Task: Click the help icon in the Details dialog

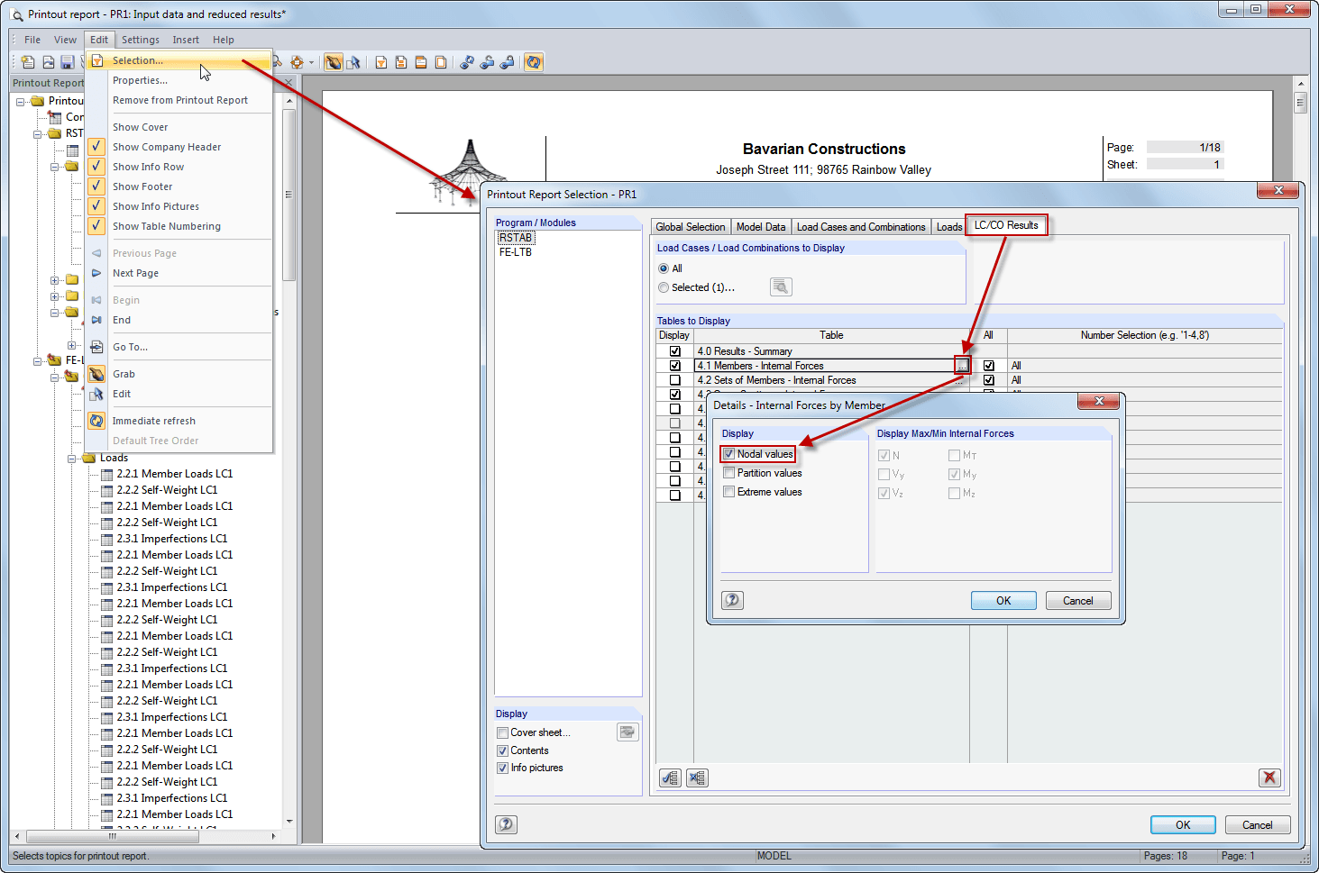Action: pyautogui.click(x=733, y=600)
